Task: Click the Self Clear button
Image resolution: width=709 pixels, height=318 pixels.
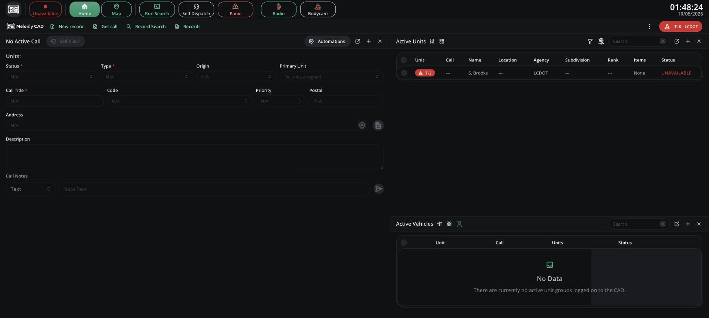Action: coord(65,41)
